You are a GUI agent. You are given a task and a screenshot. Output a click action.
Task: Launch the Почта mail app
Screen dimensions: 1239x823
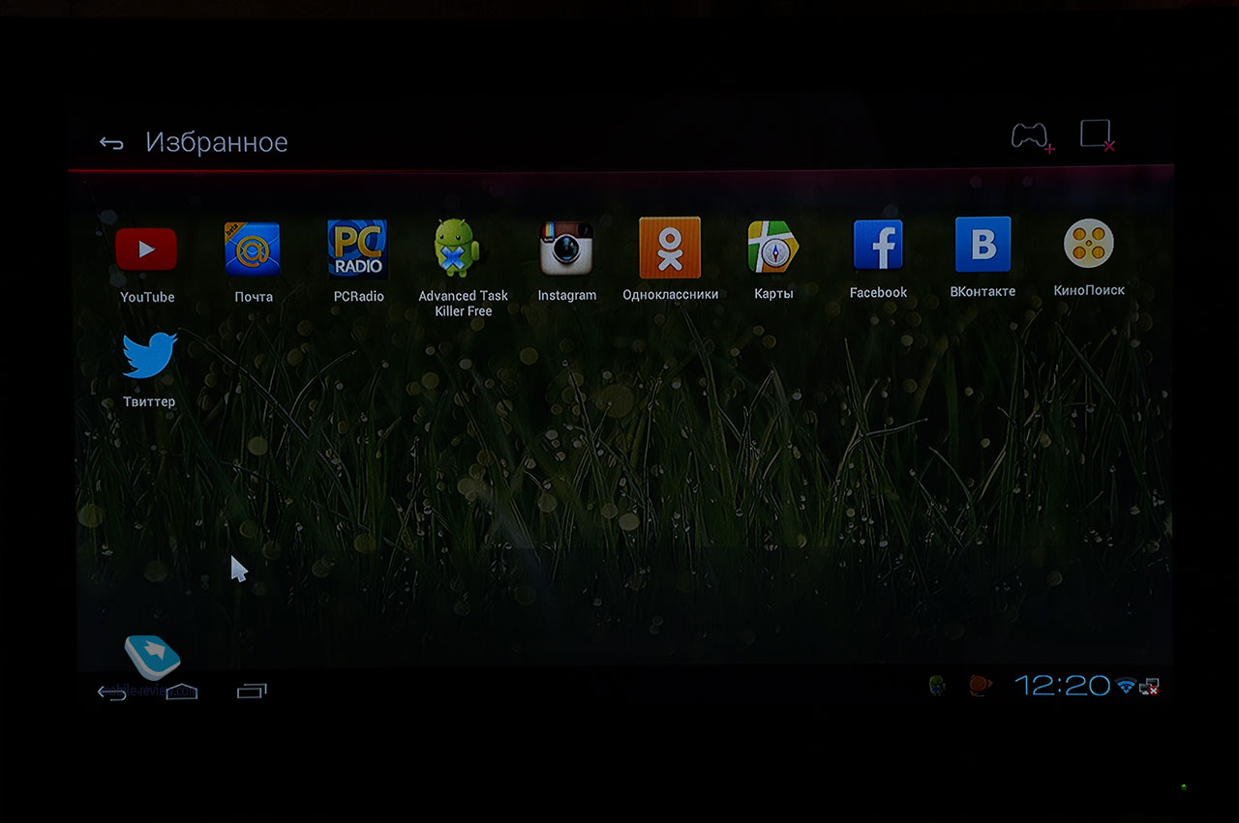[x=253, y=250]
